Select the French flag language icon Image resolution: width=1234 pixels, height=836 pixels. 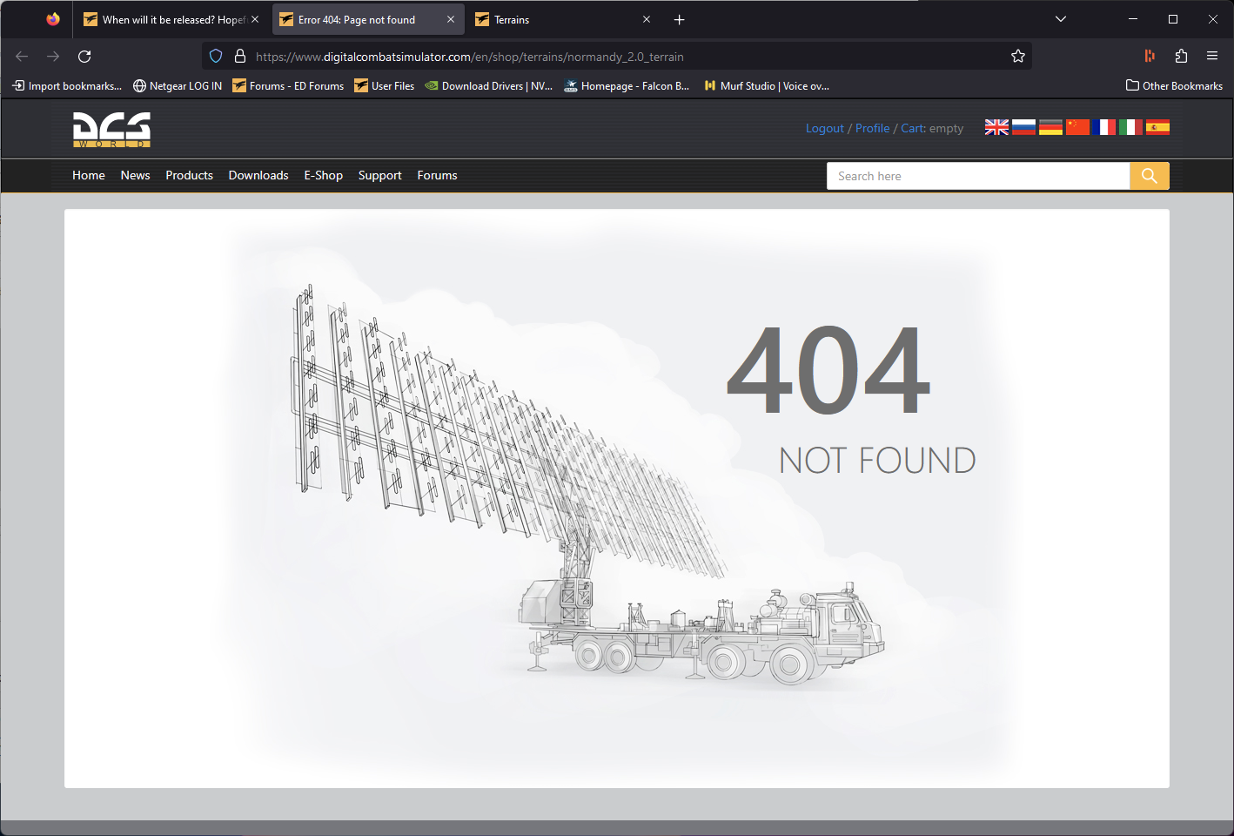1103,127
